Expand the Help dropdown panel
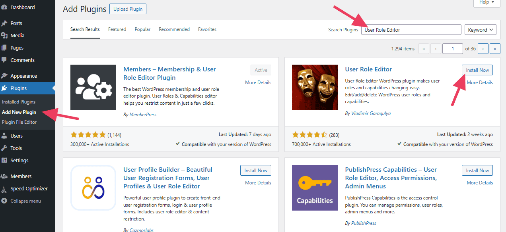Viewport: 506px width, 232px height. (x=486, y=3)
